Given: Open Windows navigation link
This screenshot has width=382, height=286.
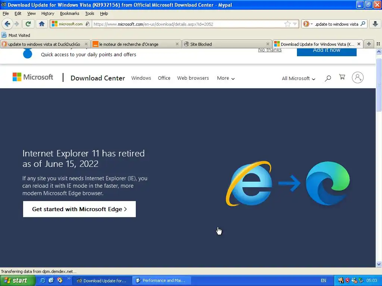Looking at the screenshot, I should [141, 78].
